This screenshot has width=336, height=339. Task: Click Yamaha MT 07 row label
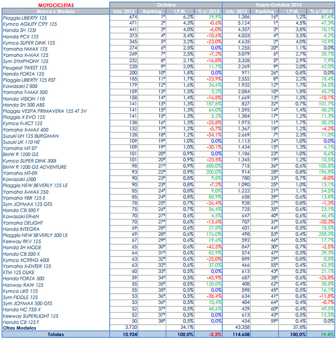pos(20,148)
